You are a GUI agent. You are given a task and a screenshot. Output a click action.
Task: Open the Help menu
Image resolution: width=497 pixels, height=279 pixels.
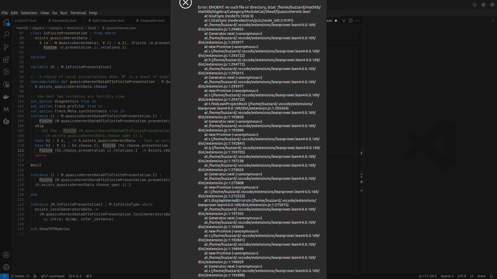pyautogui.click(x=93, y=13)
